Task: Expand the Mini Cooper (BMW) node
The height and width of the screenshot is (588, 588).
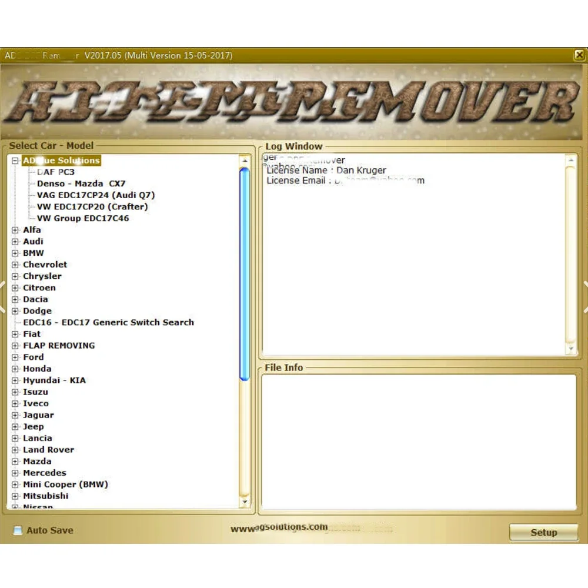Action: [15, 485]
